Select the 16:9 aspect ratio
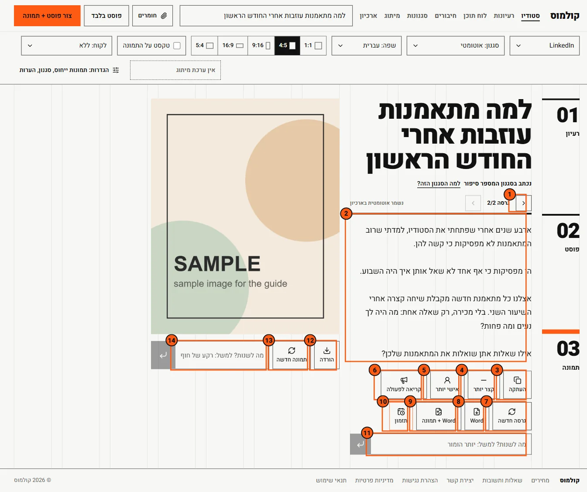The height and width of the screenshot is (492, 587). [x=233, y=45]
